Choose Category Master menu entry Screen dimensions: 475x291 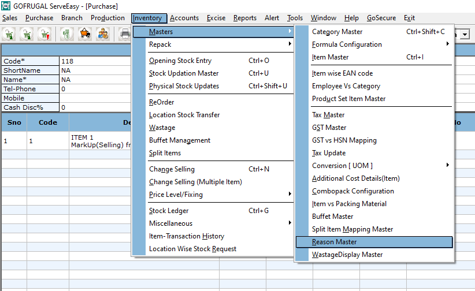pos(337,32)
